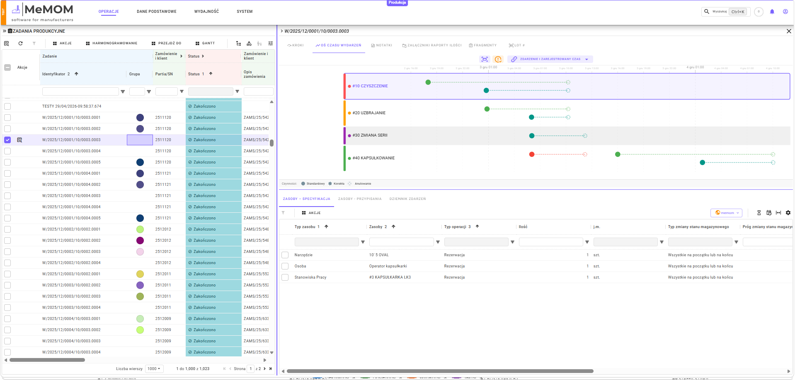Open the memom workspace dropdown

[726, 213]
